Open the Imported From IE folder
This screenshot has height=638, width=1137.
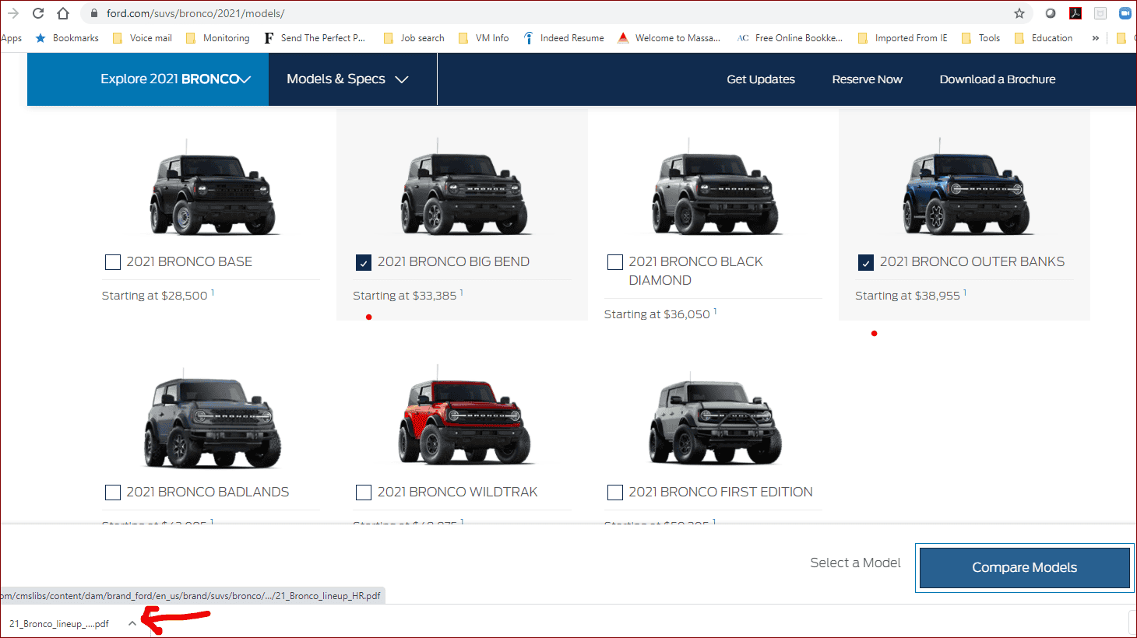point(903,38)
